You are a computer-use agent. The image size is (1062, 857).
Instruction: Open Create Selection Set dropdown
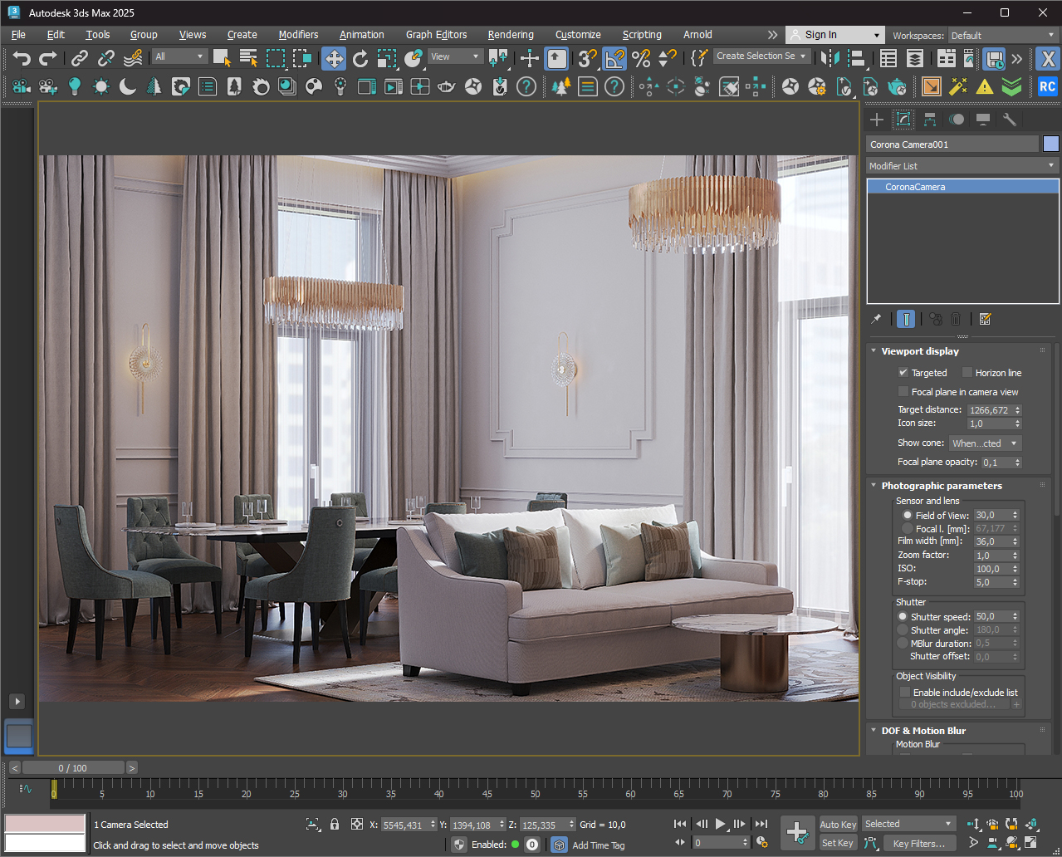point(761,56)
